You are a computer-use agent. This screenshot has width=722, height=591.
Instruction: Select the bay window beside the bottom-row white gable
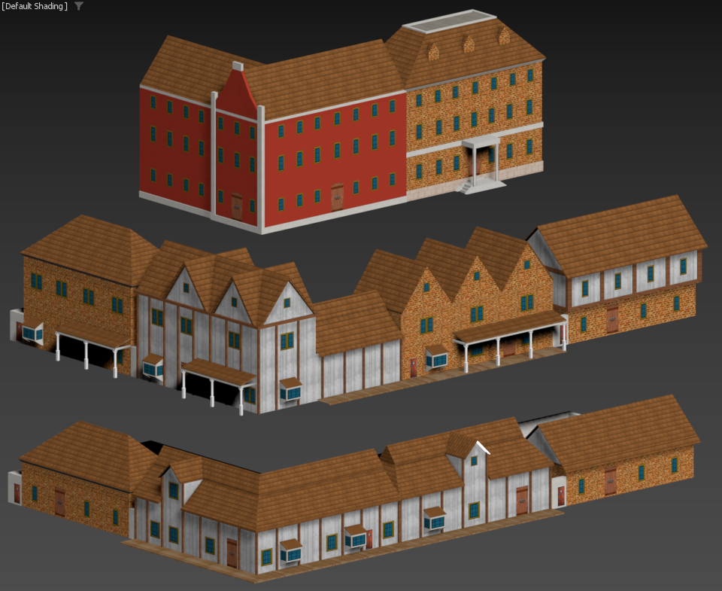click(x=435, y=519)
